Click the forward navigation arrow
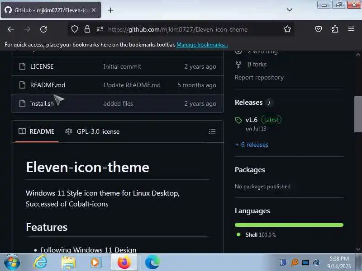The height and width of the screenshot is (271, 362). click(27, 29)
